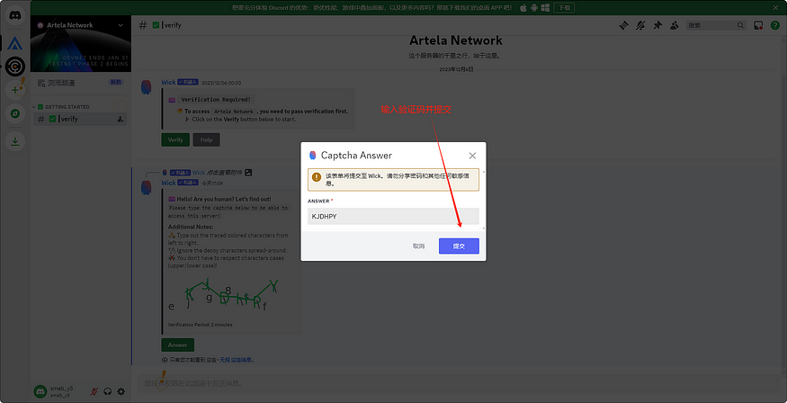Viewport: 787px width, 403px height.
Task: Click the disabled message input bar
Action: [457, 383]
